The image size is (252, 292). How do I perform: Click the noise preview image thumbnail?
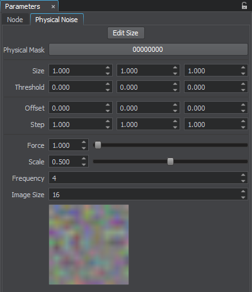point(89,245)
